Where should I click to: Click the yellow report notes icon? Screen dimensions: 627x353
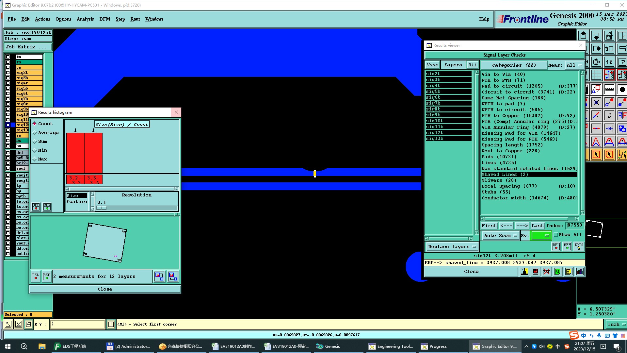569,272
